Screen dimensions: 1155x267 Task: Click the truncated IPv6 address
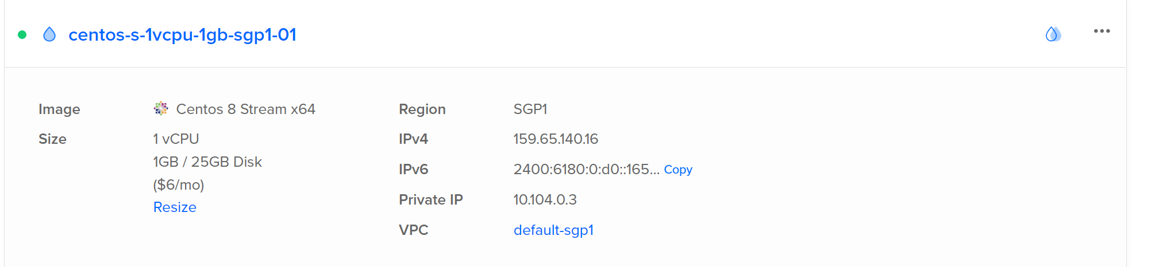pos(586,170)
